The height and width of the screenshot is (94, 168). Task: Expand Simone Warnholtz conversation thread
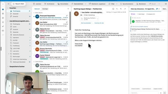tap(34, 49)
